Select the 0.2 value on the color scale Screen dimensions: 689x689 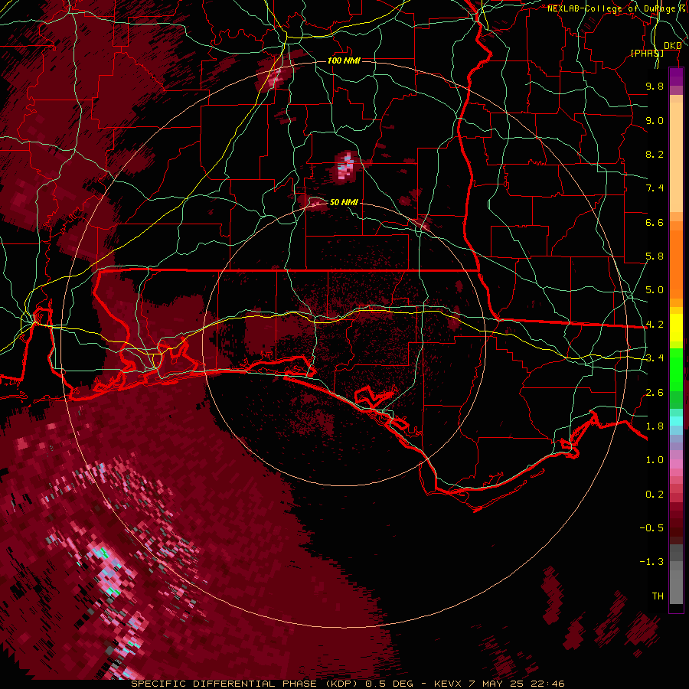655,495
